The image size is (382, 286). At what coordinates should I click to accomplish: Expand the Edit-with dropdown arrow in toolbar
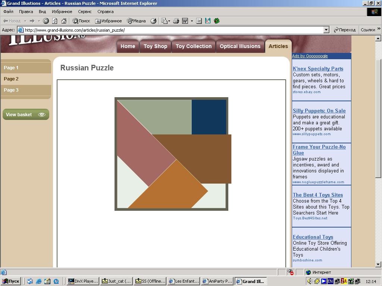coord(192,21)
